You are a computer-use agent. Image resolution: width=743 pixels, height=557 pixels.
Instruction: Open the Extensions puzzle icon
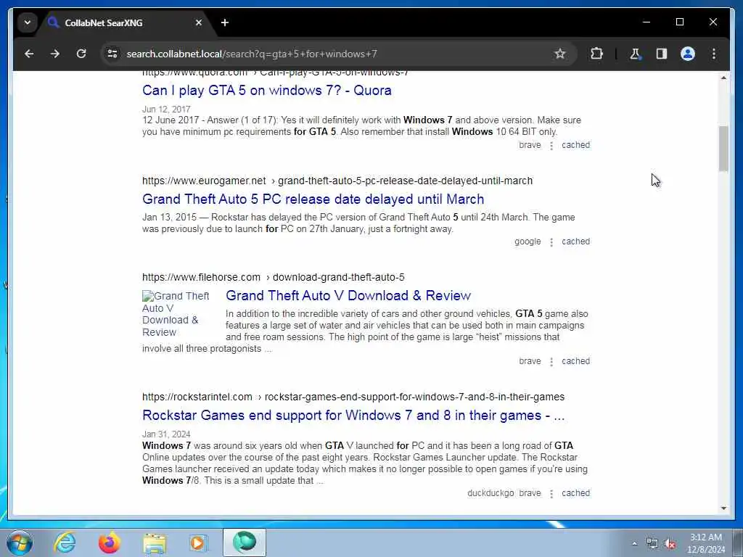596,54
